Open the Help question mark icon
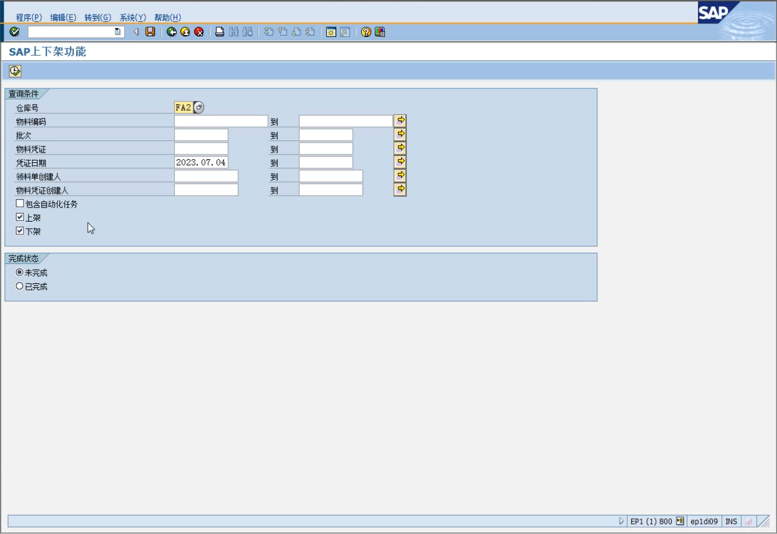 [x=366, y=32]
